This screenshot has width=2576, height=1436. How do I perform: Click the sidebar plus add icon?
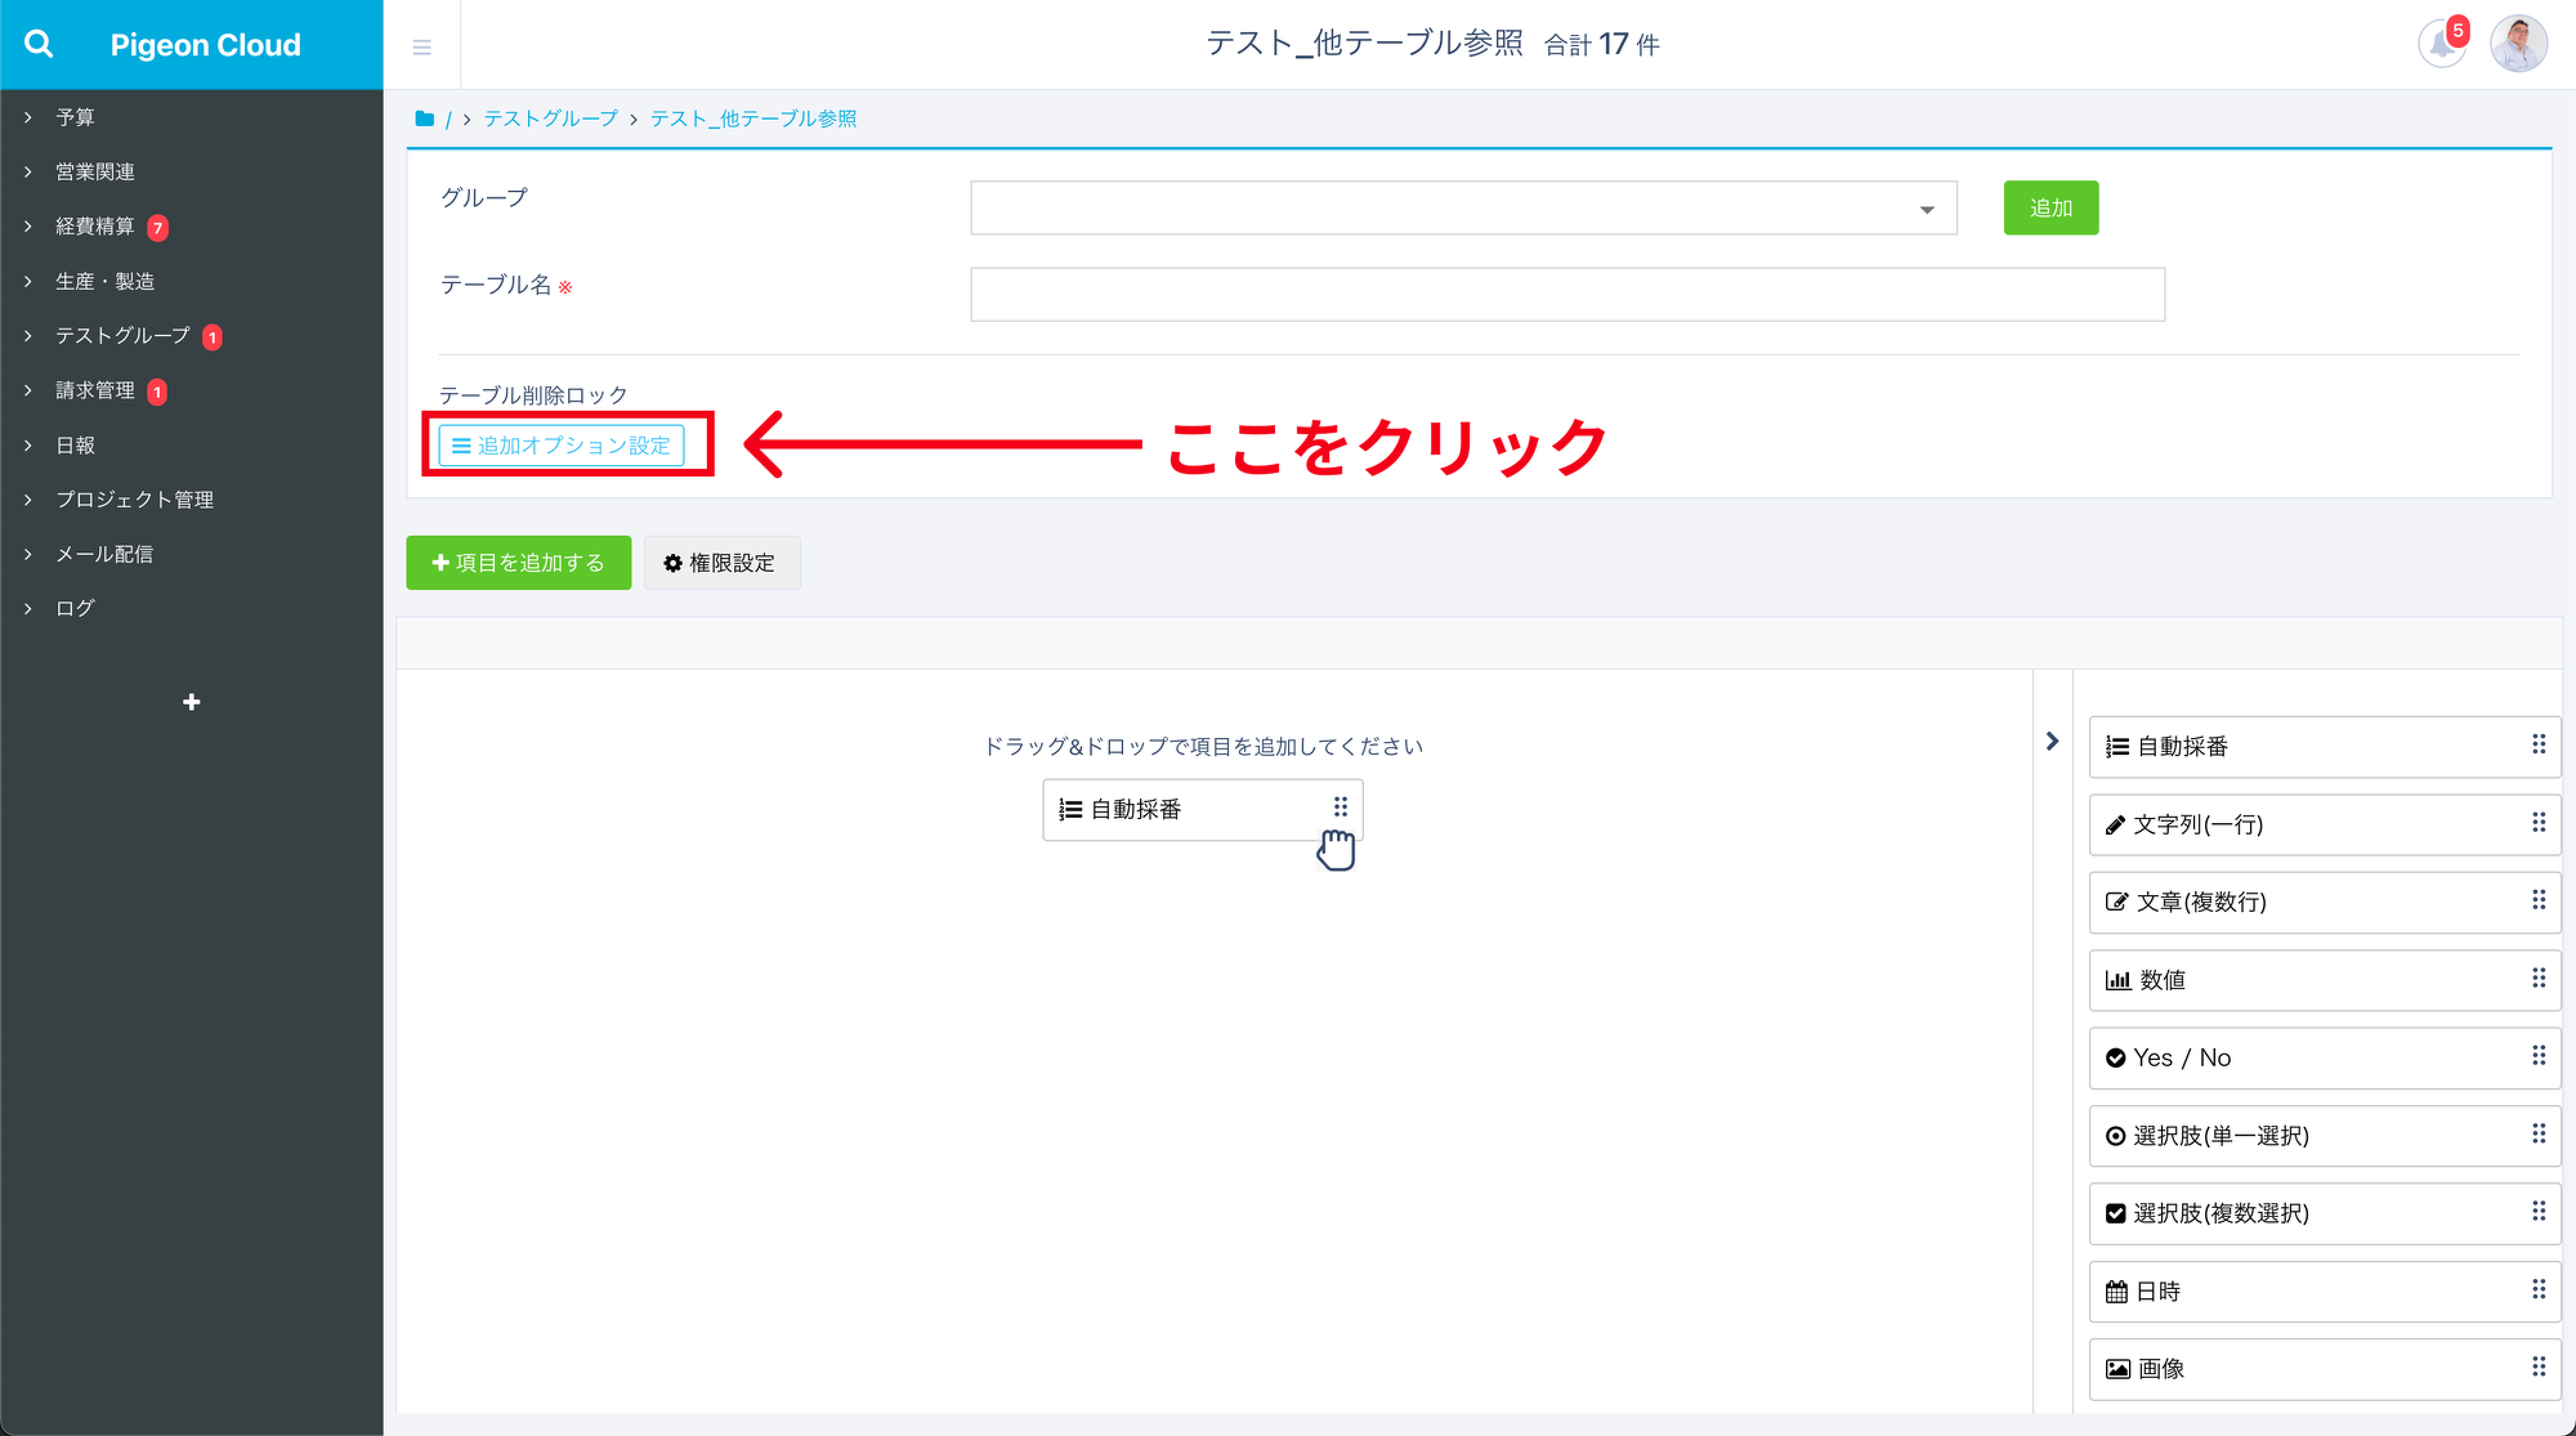(x=191, y=702)
